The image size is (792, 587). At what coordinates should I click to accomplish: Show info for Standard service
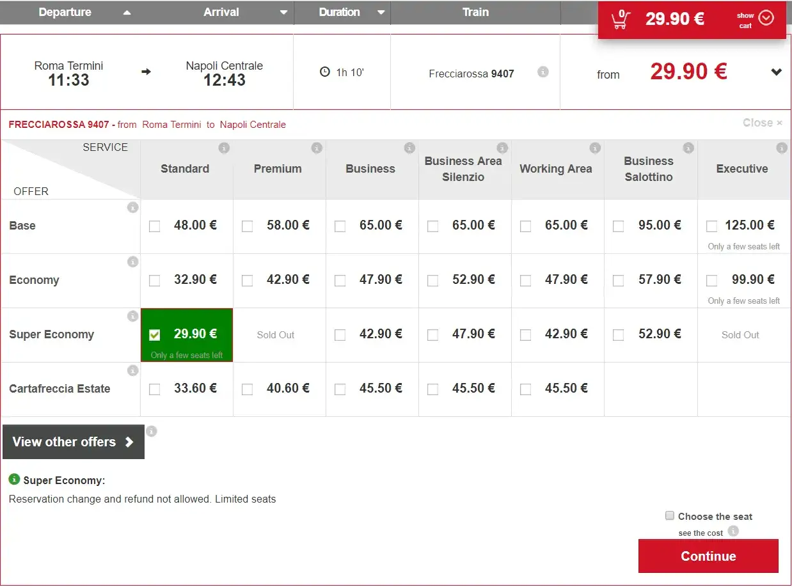point(224,148)
